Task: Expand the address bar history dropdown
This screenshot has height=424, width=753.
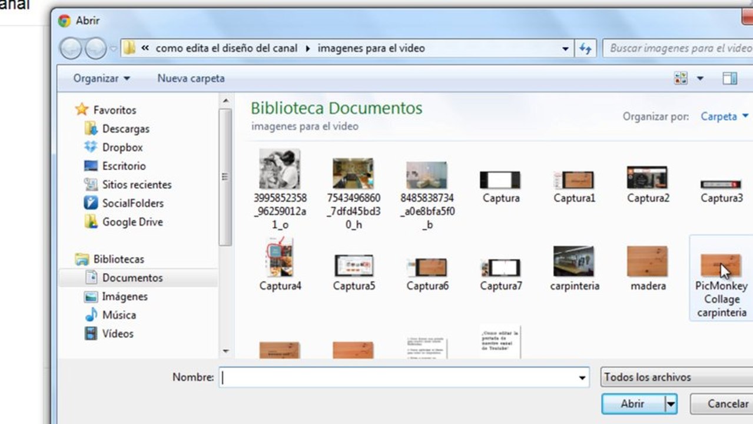Action: (565, 49)
